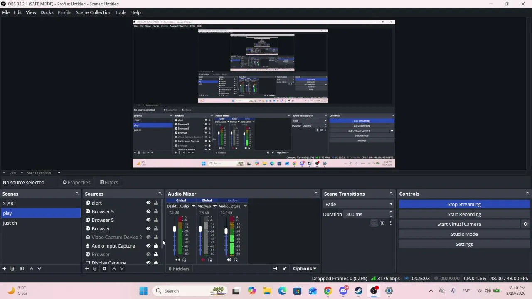
Task: Float the Sources dock panel
Action: click(x=160, y=194)
